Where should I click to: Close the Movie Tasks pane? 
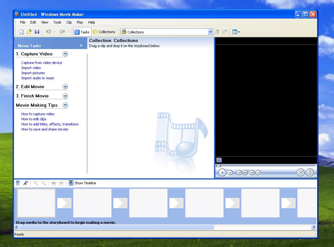(81, 46)
